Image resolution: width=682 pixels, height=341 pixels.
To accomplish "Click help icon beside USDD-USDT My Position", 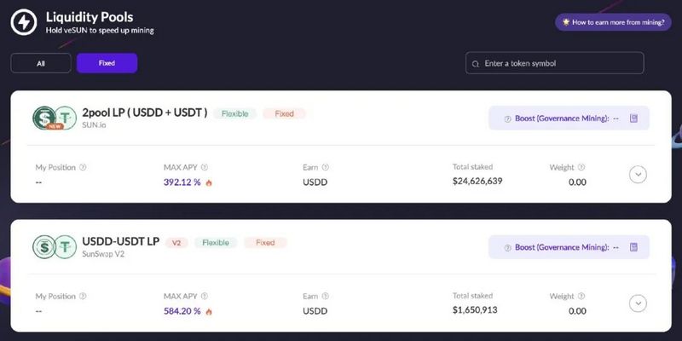I will pyautogui.click(x=83, y=297).
